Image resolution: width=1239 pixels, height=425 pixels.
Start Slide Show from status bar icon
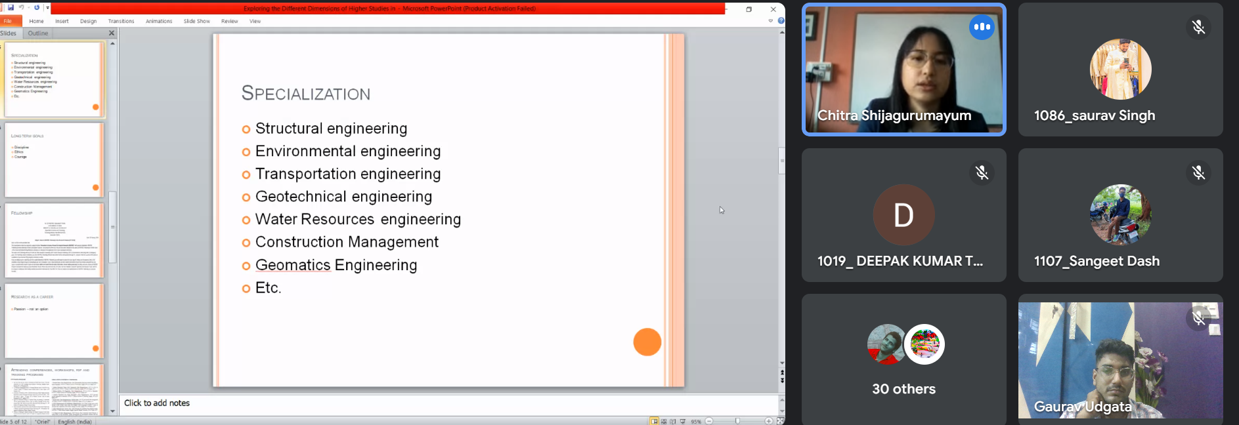tap(683, 421)
